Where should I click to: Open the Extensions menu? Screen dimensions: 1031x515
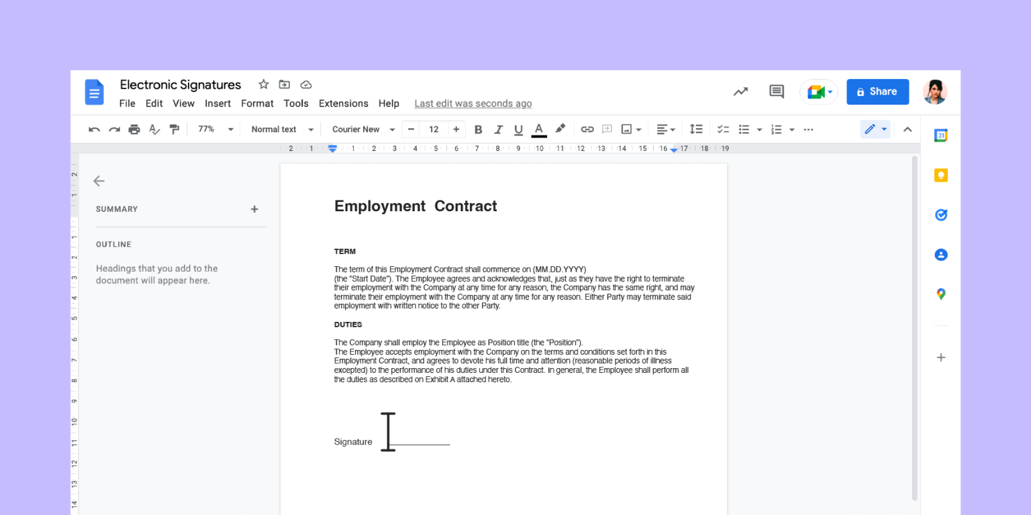(x=344, y=103)
